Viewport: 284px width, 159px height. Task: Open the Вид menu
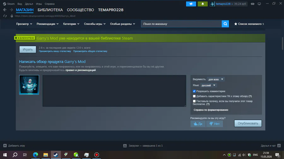(20, 4)
